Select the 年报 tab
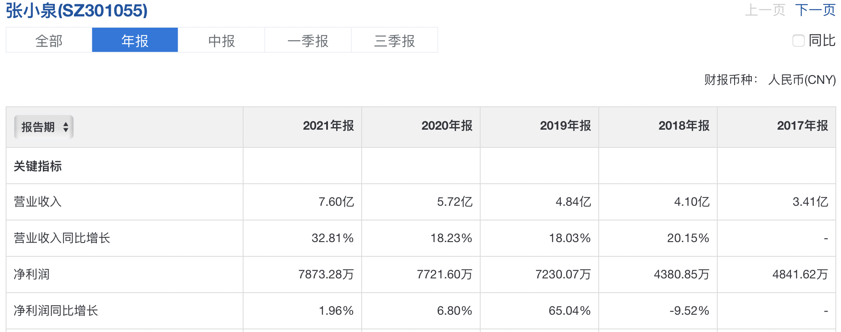 point(135,41)
